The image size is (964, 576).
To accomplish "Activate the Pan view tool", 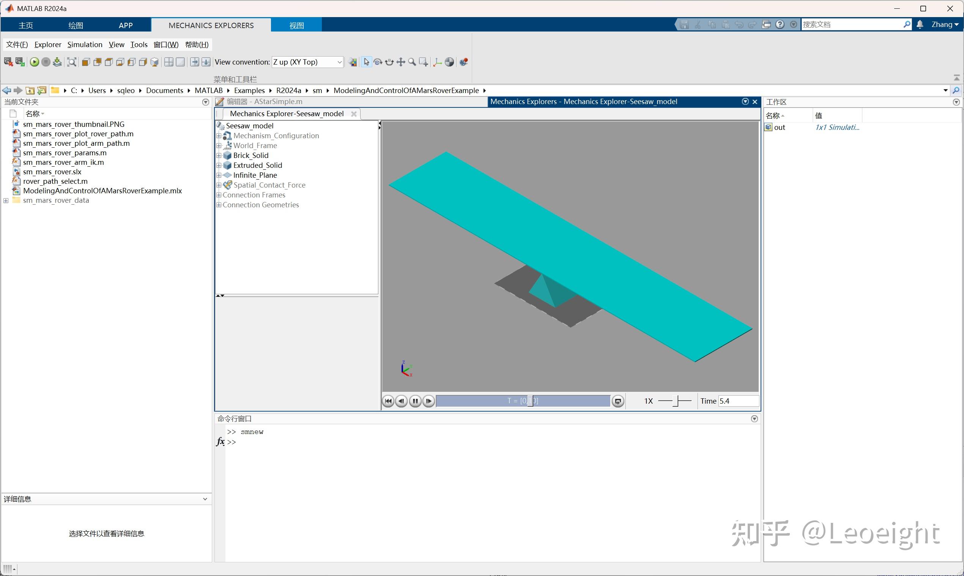I will tap(401, 62).
